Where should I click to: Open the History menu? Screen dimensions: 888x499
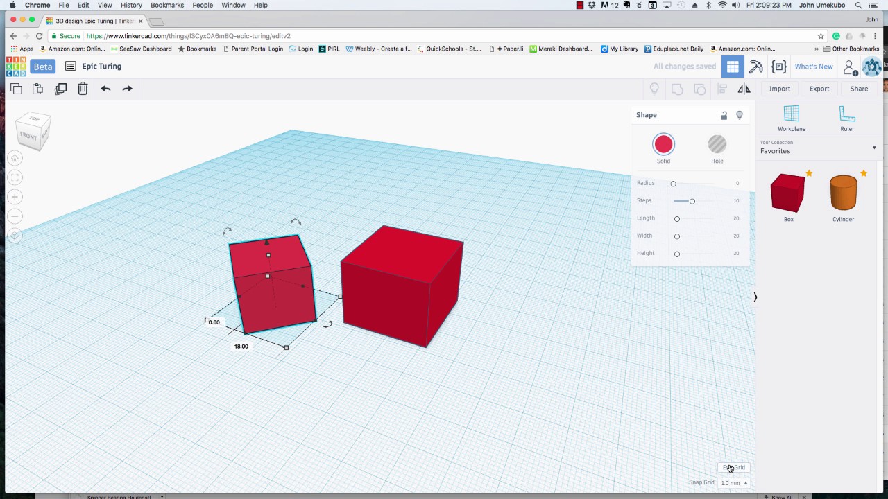(131, 5)
